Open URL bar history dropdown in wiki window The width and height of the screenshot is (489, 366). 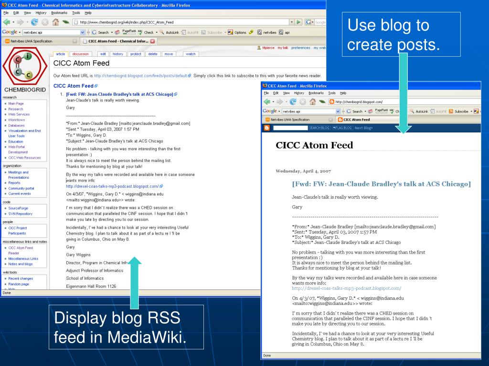tap(292, 22)
